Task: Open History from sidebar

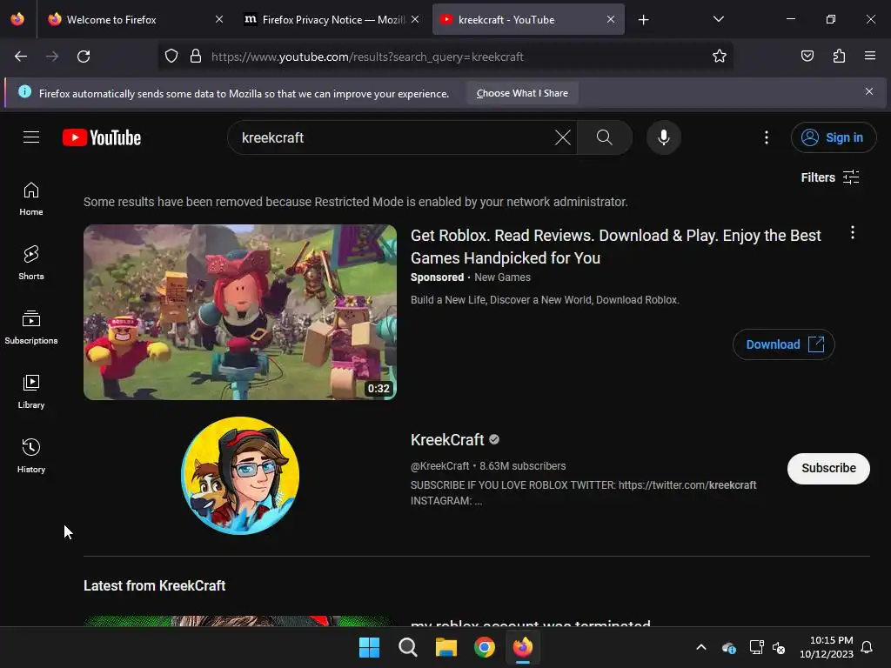Action: pyautogui.click(x=31, y=456)
